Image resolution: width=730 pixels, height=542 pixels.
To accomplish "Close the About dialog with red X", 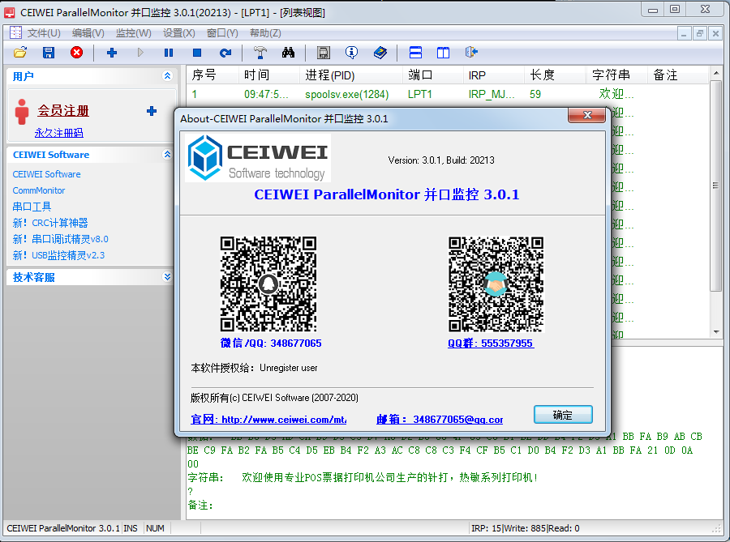I will tap(587, 115).
